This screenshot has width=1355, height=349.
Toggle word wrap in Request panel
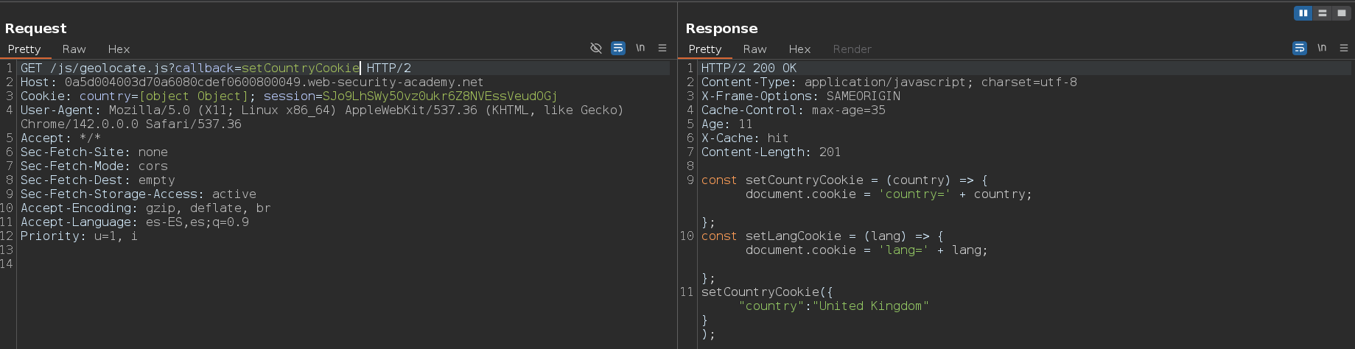click(618, 48)
